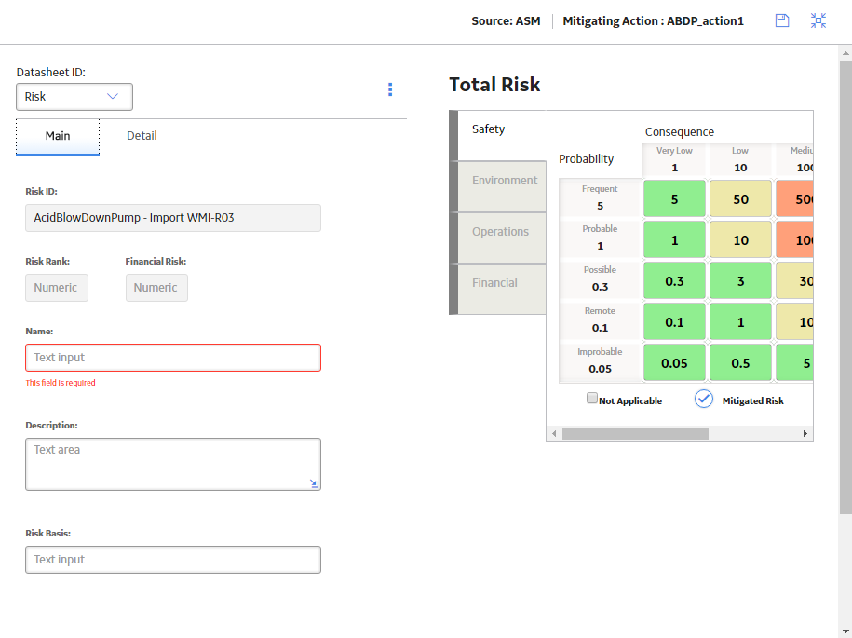Click the 'Consequence' axis heading
Screen dimensions: 852x638
coord(680,132)
